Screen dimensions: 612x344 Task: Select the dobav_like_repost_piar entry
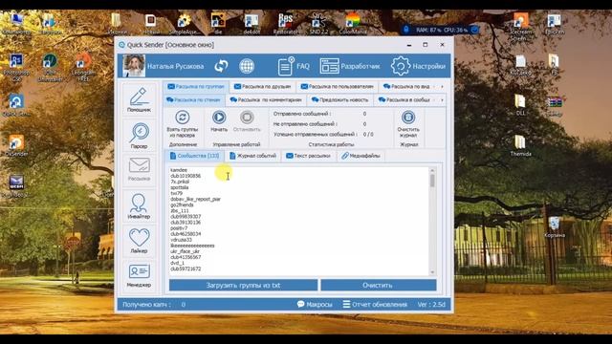pos(195,199)
